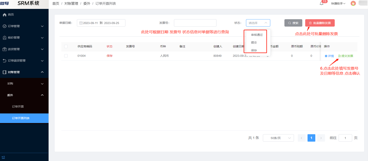Click next page arrow in pagination
The width and height of the screenshot is (368, 161).
pyautogui.click(x=321, y=138)
